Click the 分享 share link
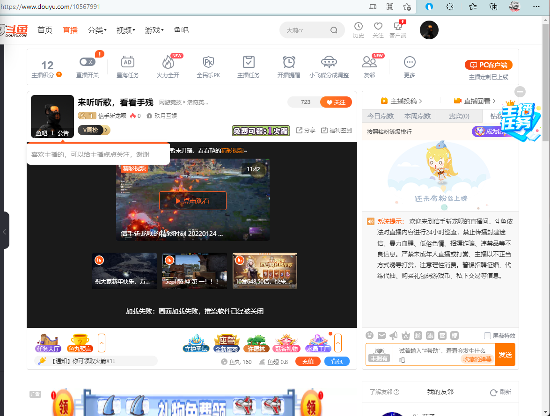The image size is (550, 416). tap(306, 130)
